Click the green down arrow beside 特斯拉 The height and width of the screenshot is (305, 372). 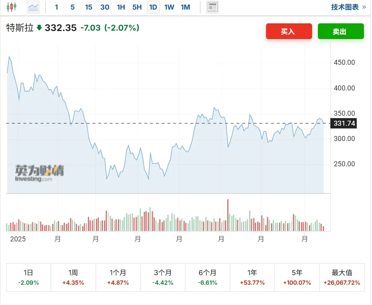[39, 28]
